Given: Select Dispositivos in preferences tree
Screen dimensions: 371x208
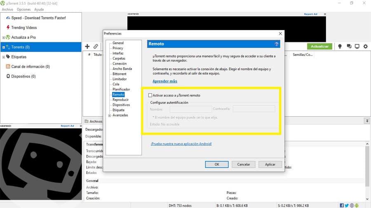Looking at the screenshot, I should point(121,105).
